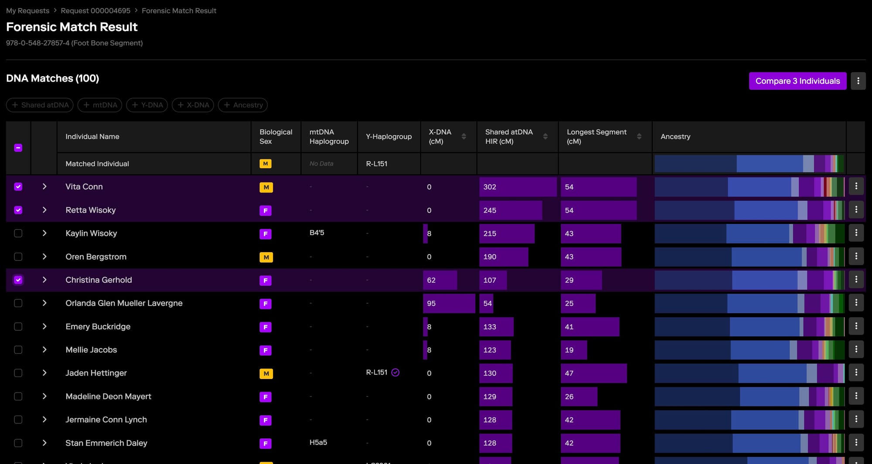
Task: Click Orlanda Glen Mueller Lavergne's ancestry bar
Action: [749, 303]
